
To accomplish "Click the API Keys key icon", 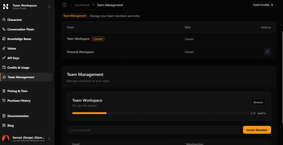I will [x=4, y=58].
